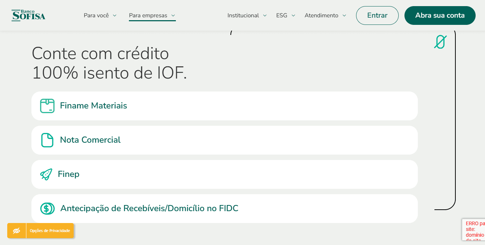Click the crossed-eye privacy icon
The height and width of the screenshot is (245, 485).
17,231
